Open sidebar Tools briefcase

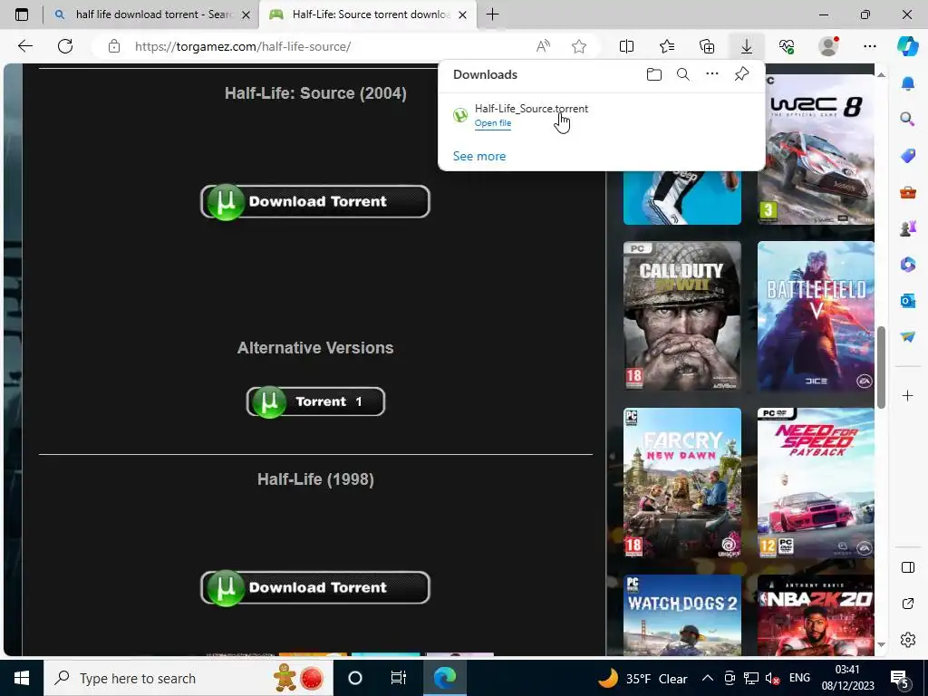[907, 192]
